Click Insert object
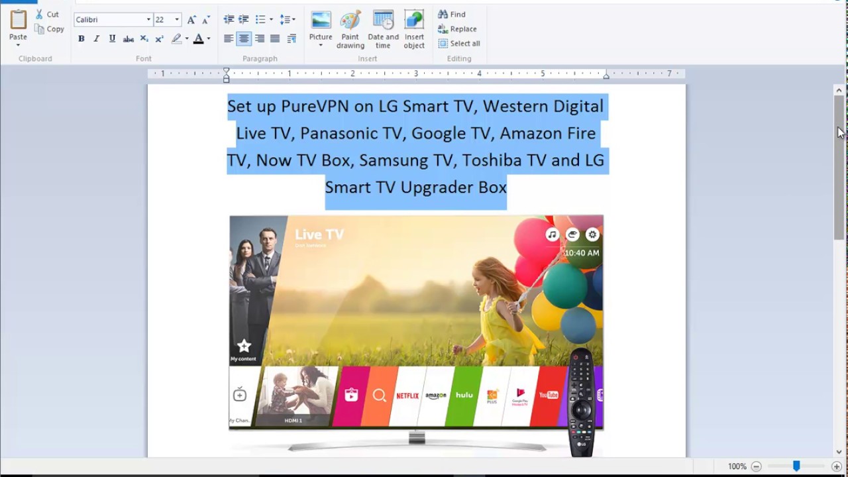Viewport: 848px width, 477px height. pos(414,30)
